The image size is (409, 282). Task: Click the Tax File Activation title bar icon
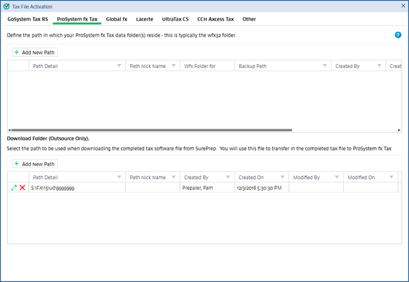click(7, 6)
